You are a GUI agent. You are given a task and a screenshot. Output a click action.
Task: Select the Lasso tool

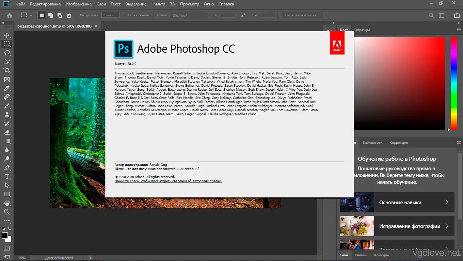(x=7, y=53)
